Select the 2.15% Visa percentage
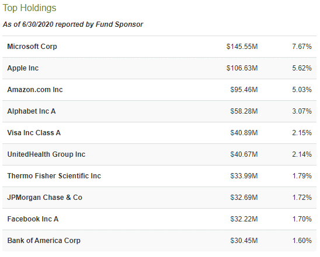 pyautogui.click(x=302, y=133)
